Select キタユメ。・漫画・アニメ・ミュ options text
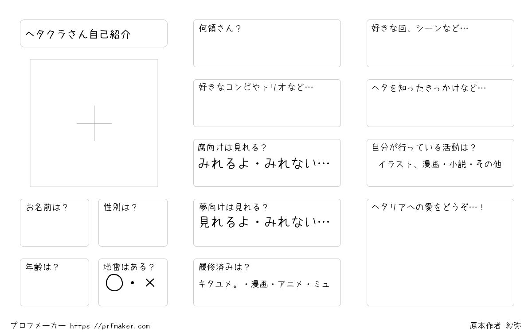The width and height of the screenshot is (532, 332). pyautogui.click(x=264, y=284)
